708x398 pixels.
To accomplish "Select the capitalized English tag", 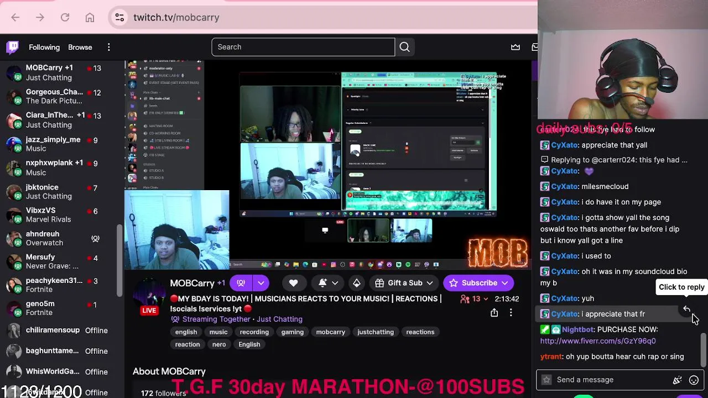I will 249,344.
